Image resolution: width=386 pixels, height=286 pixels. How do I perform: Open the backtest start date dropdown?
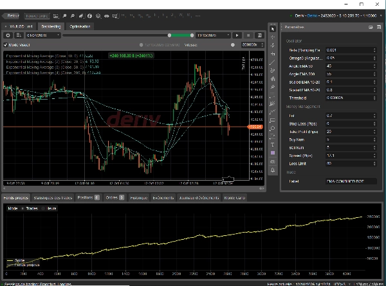point(43,35)
